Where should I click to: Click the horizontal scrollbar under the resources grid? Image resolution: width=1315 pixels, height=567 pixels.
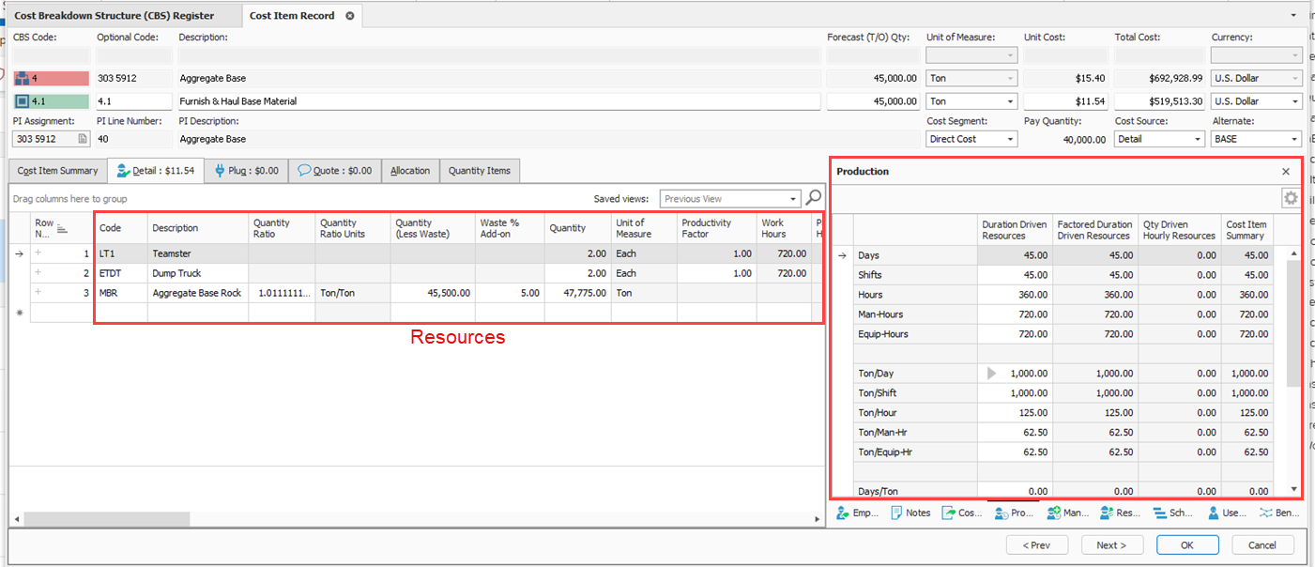pyautogui.click(x=106, y=519)
